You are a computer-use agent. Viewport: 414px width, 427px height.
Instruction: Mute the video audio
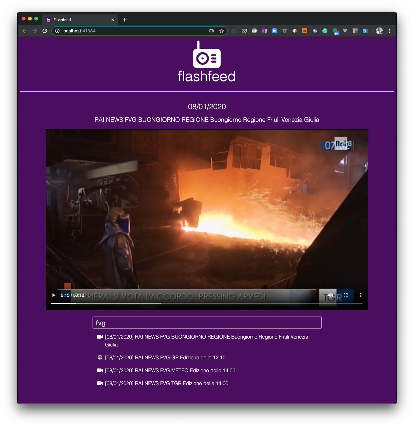(x=331, y=295)
